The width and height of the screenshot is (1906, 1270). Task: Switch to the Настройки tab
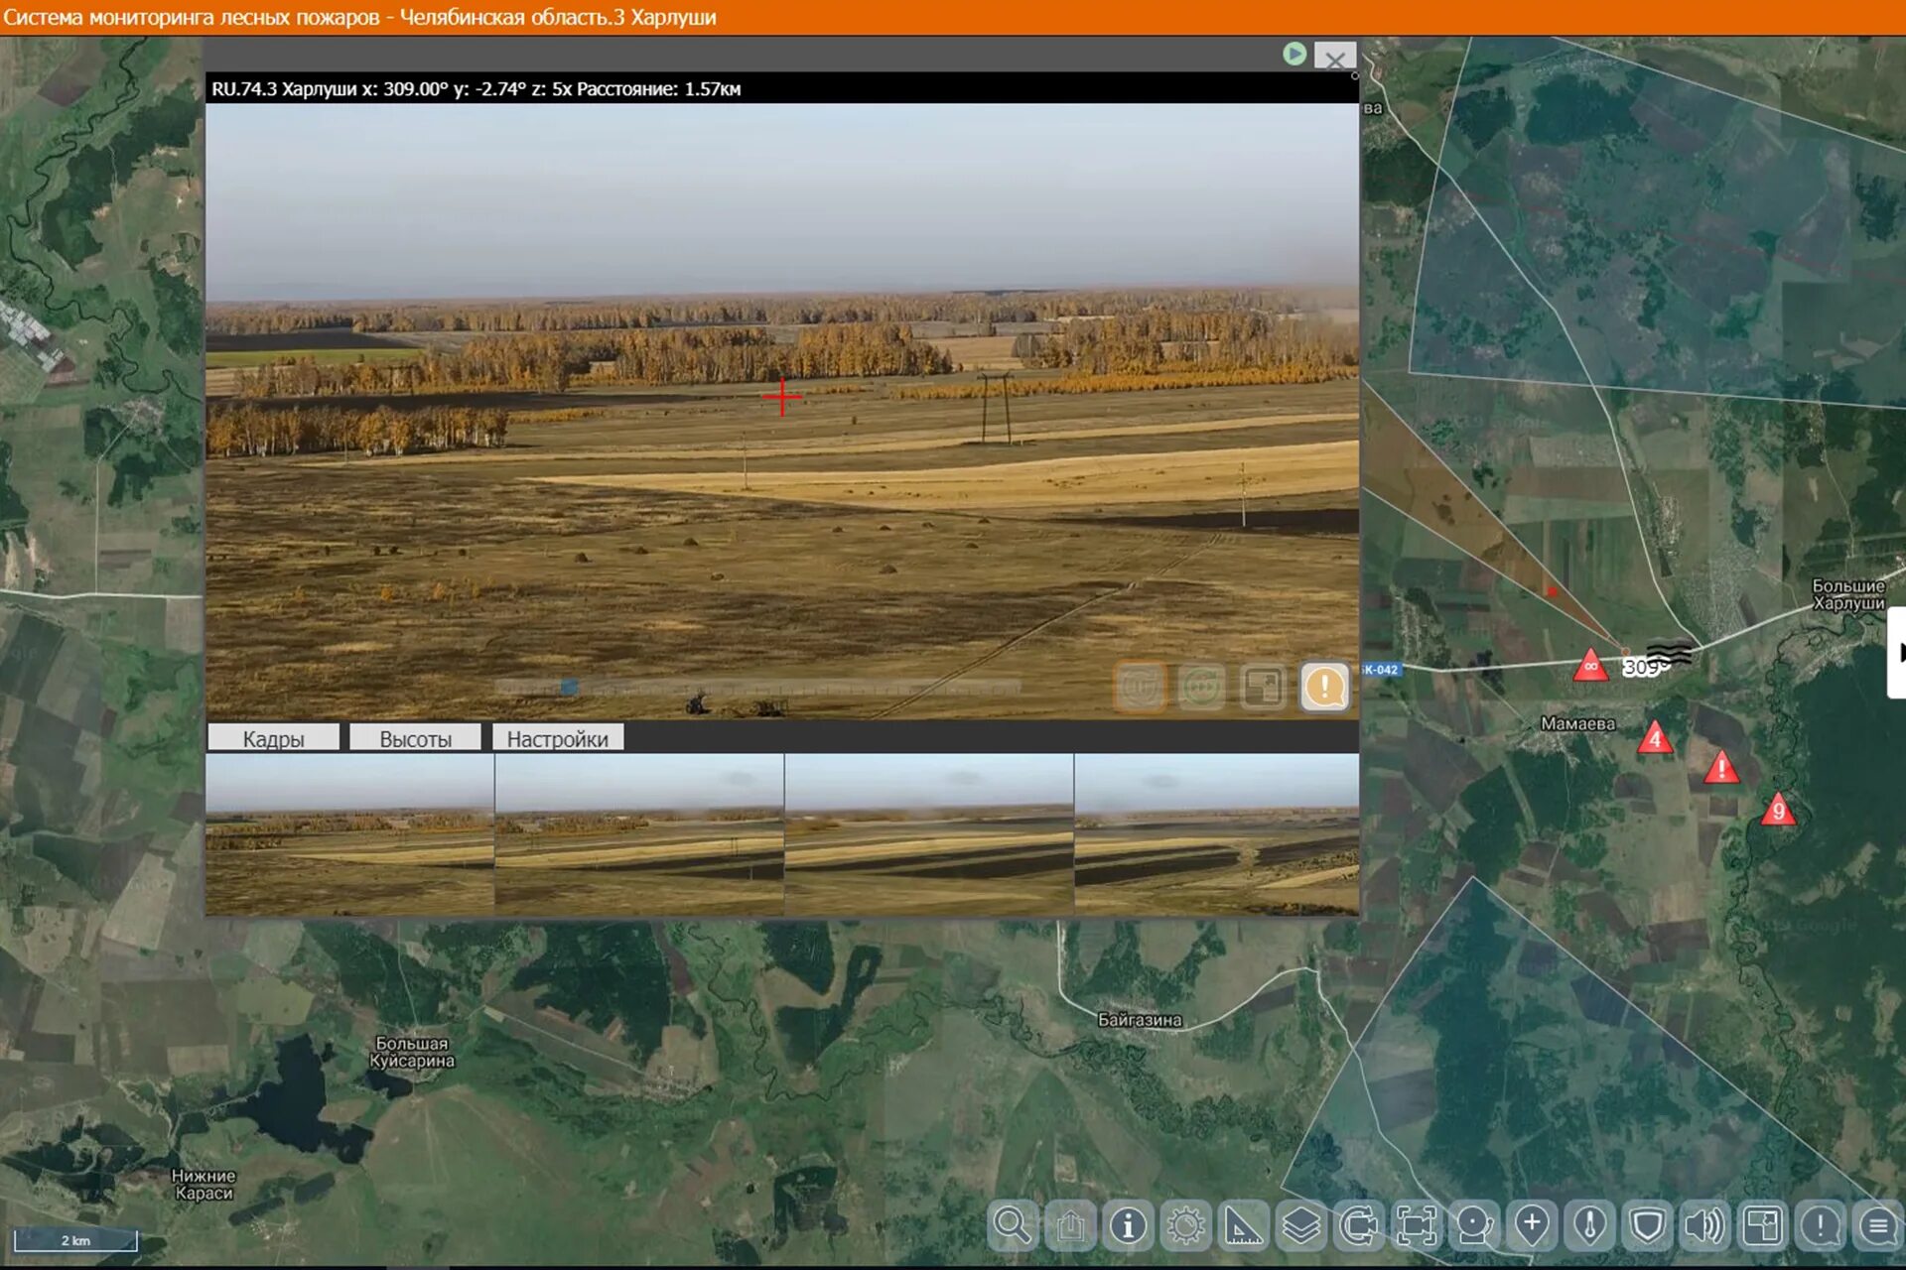[558, 738]
